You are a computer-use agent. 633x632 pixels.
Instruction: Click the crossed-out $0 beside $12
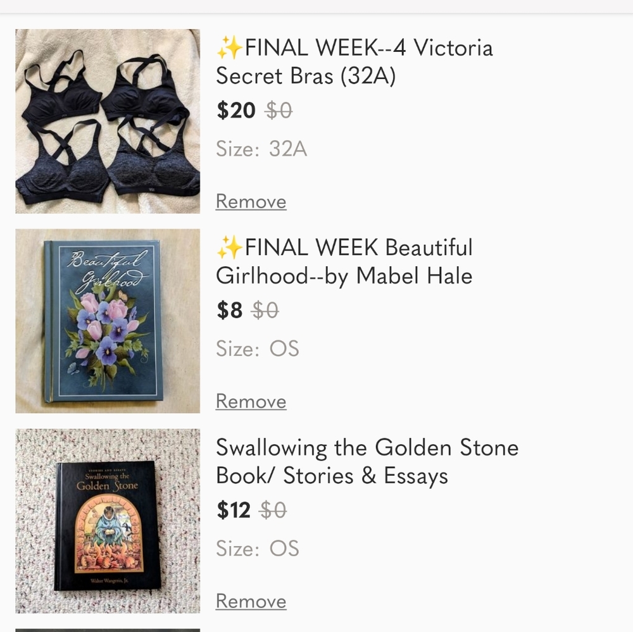point(273,511)
